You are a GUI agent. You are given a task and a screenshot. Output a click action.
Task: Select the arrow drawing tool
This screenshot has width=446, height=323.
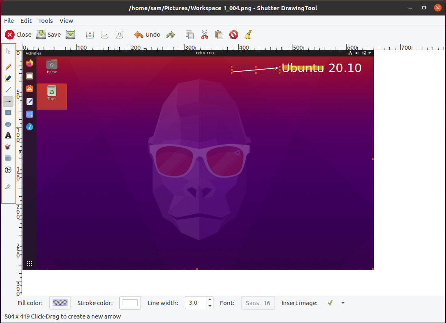(x=8, y=101)
